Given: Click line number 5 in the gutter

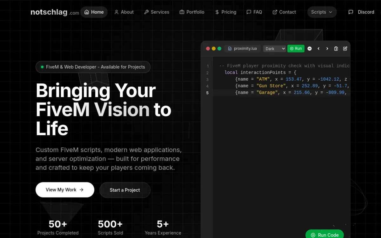Looking at the screenshot, I should coord(207,93).
